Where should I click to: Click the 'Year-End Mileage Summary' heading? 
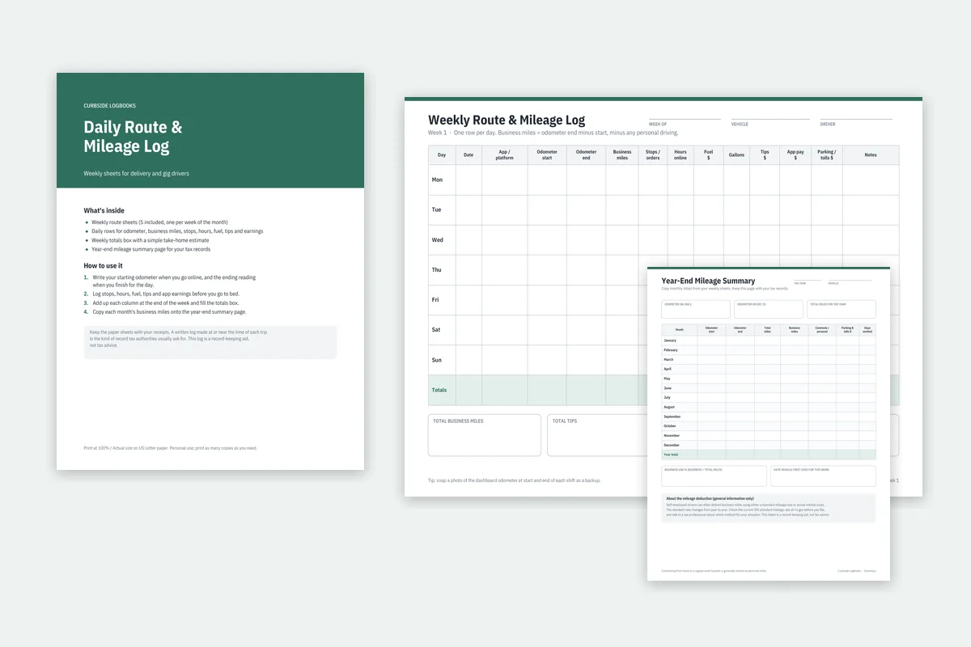(x=708, y=281)
